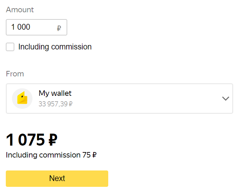
Task: Tick the Including commission checkbox
Action: coord(10,47)
